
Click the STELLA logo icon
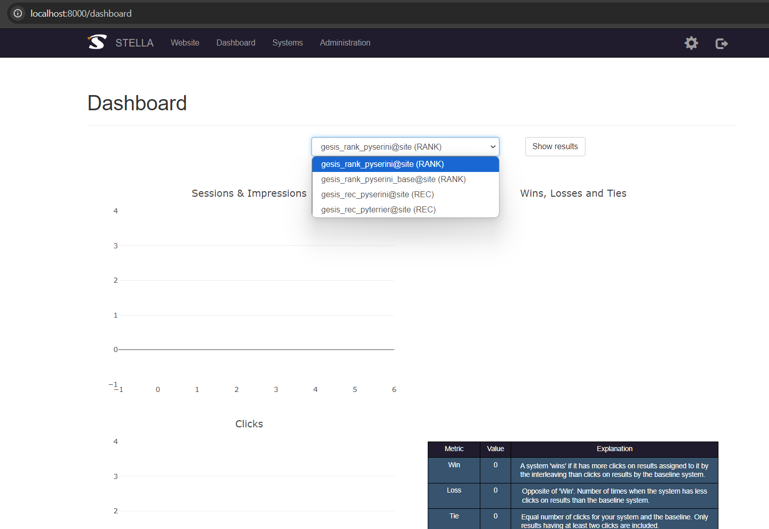(x=97, y=42)
